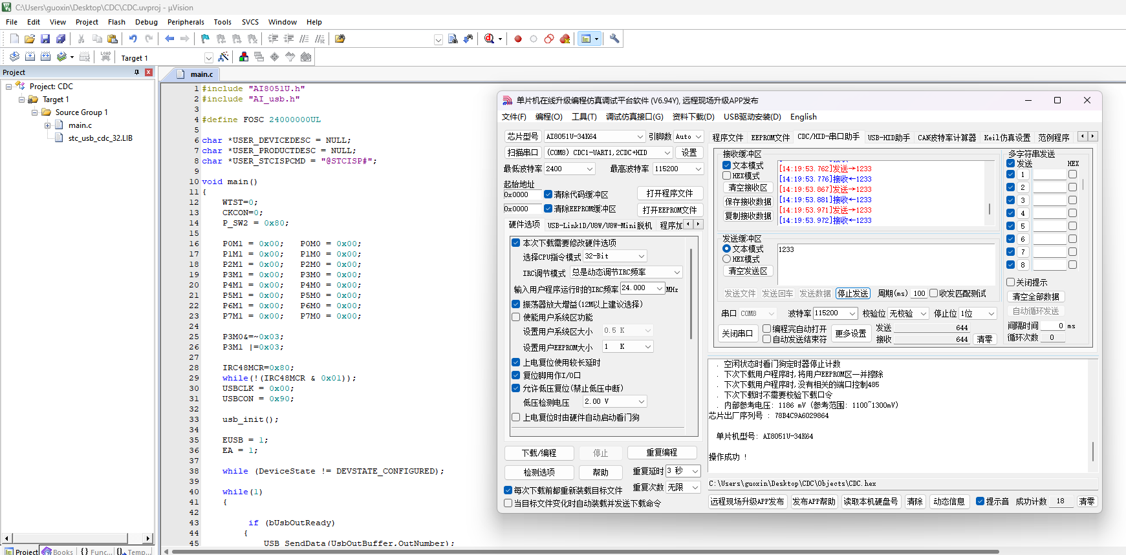
Task: Start the debug session with magnifier icon
Action: pos(489,39)
